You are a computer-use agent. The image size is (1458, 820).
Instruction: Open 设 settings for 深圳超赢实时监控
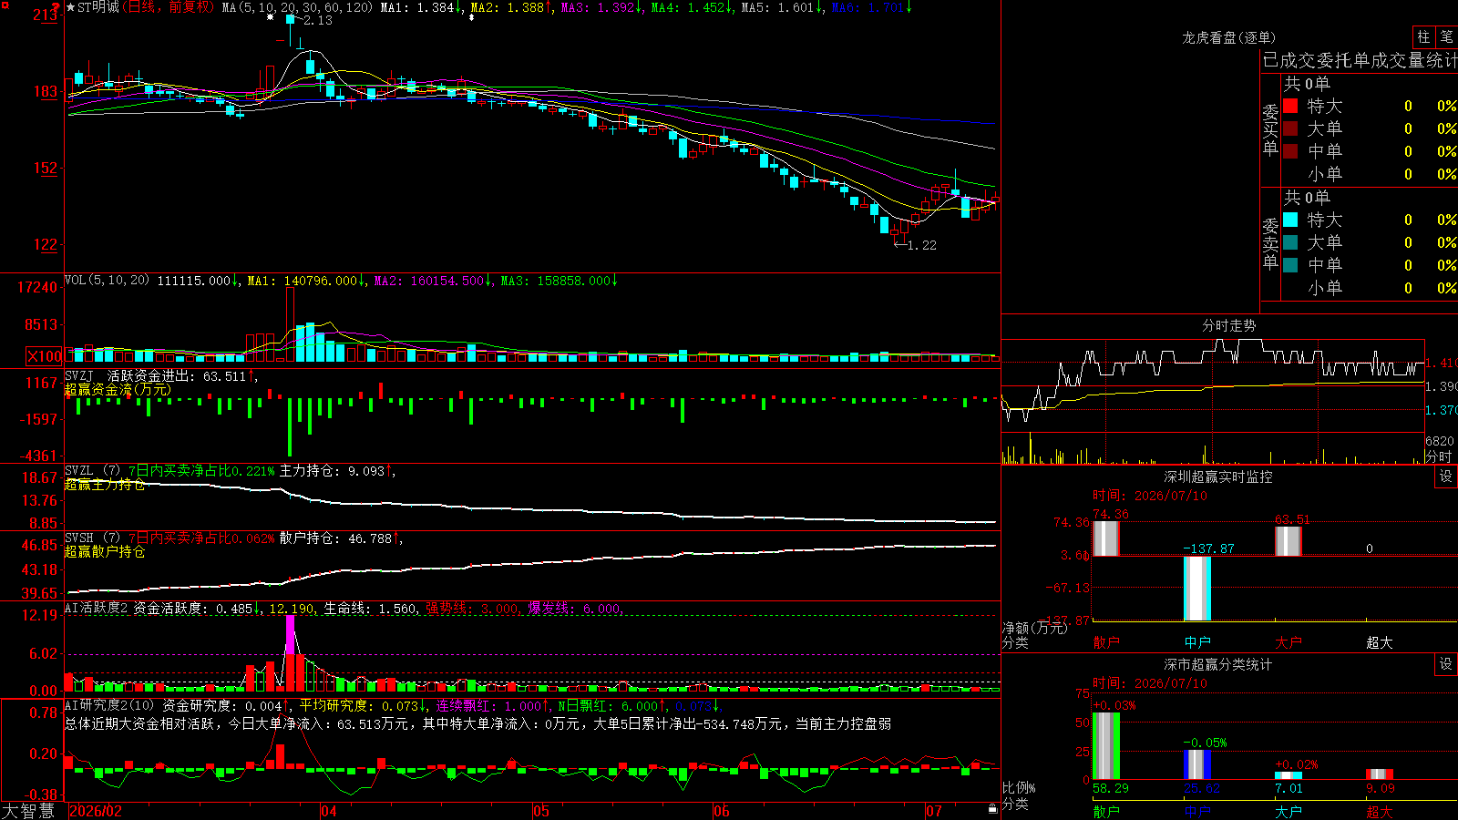click(x=1446, y=477)
